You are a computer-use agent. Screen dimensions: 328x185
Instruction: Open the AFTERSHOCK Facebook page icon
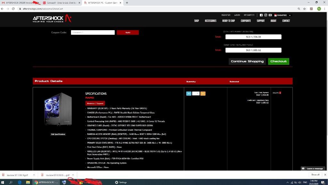click(261, 15)
